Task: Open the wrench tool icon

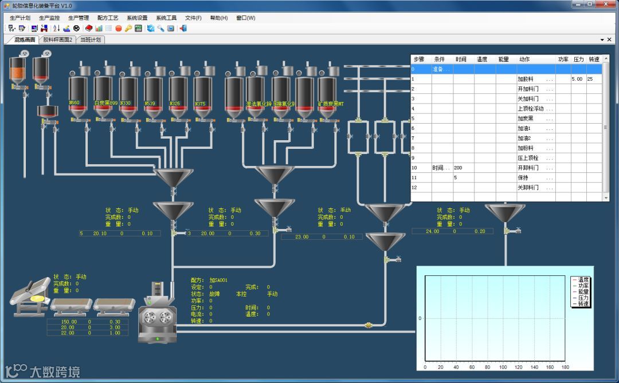Action: coord(161,28)
